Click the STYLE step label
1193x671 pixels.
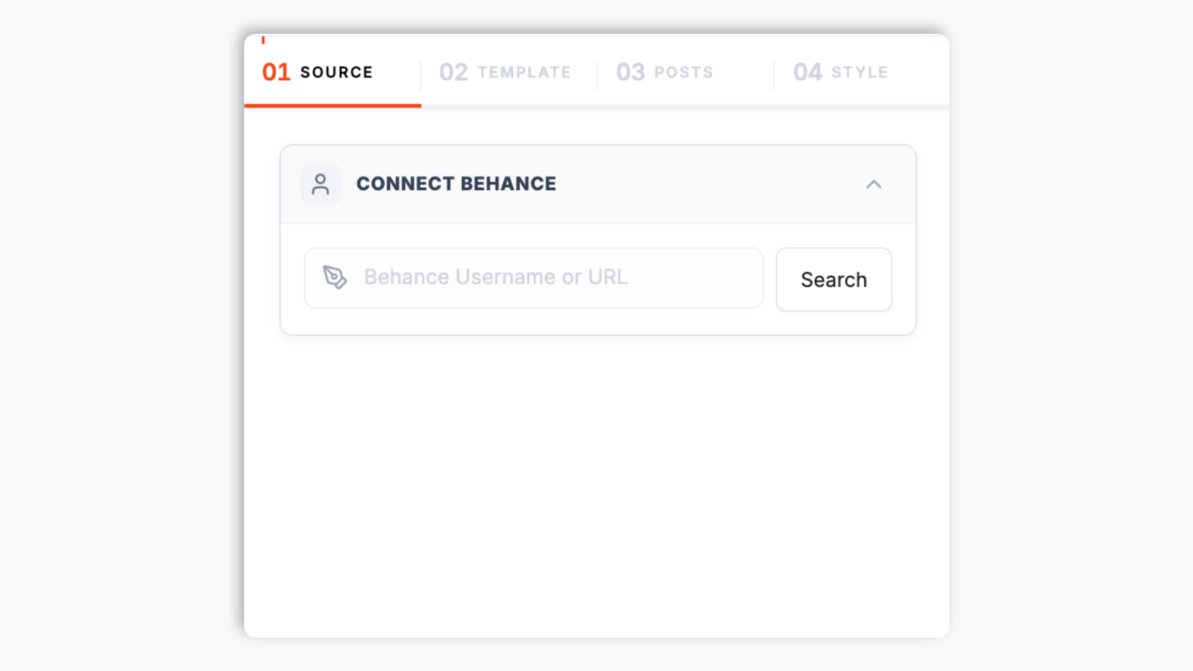[x=860, y=72]
